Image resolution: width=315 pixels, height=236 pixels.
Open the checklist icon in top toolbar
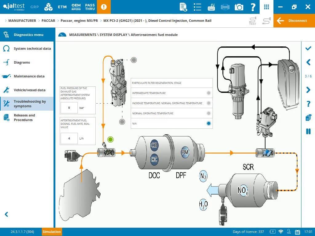(197, 7)
